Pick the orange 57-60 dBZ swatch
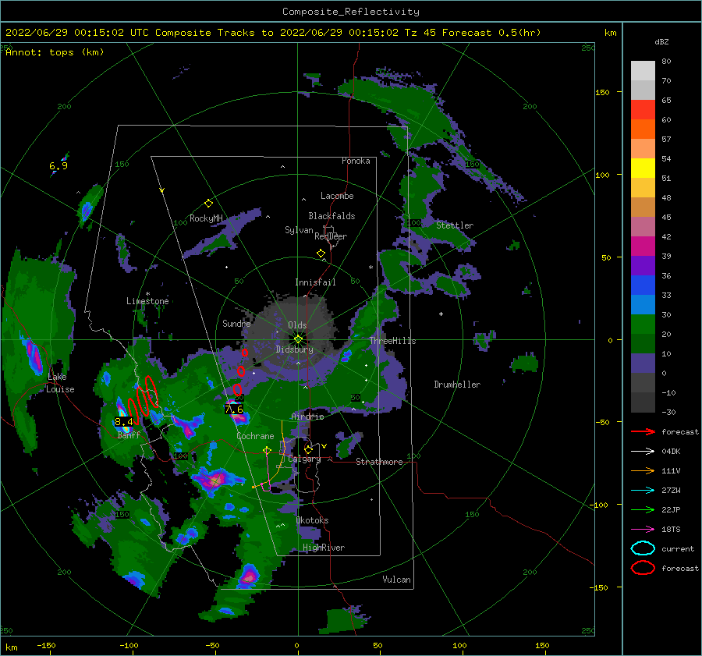 point(643,129)
